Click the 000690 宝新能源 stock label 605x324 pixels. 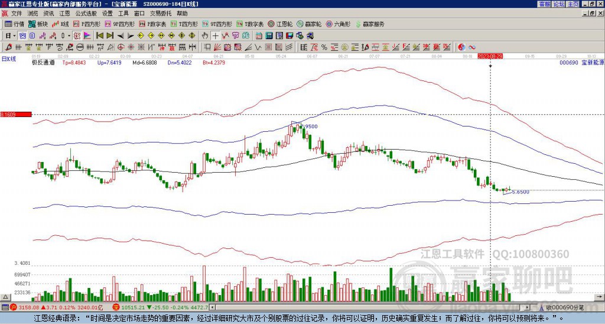581,62
